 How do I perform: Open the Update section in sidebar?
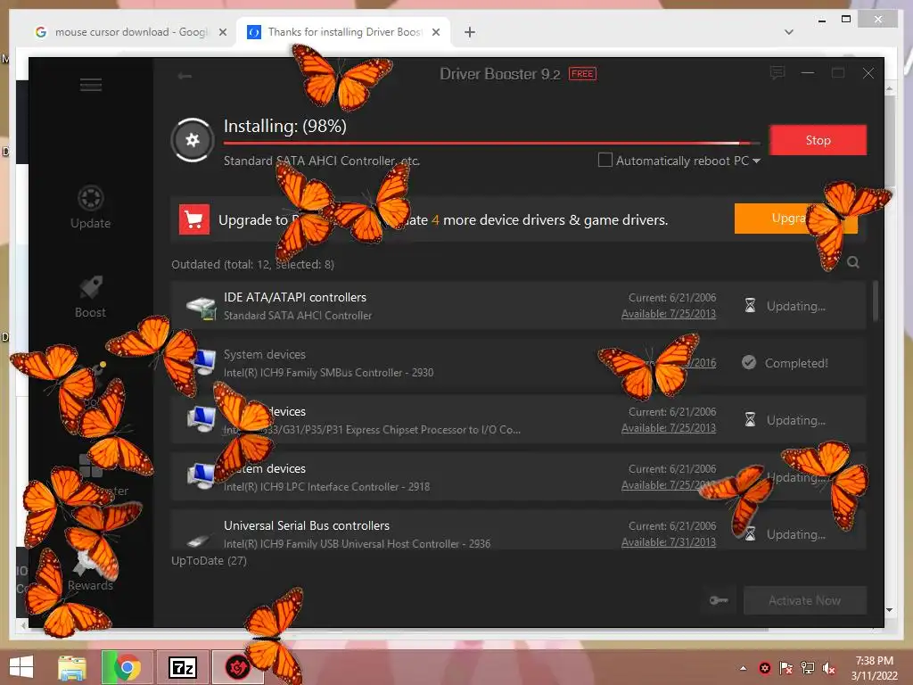90,207
